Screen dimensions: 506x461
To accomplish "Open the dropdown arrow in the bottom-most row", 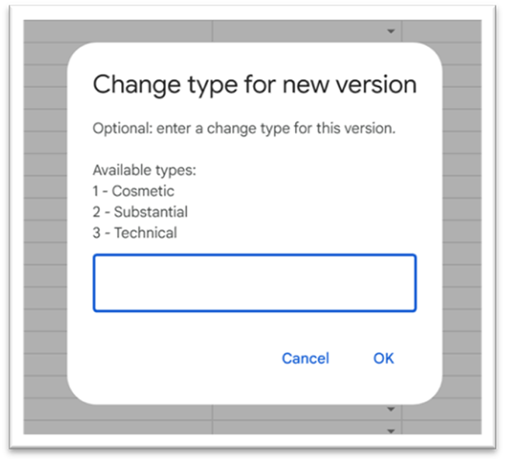I will (391, 429).
